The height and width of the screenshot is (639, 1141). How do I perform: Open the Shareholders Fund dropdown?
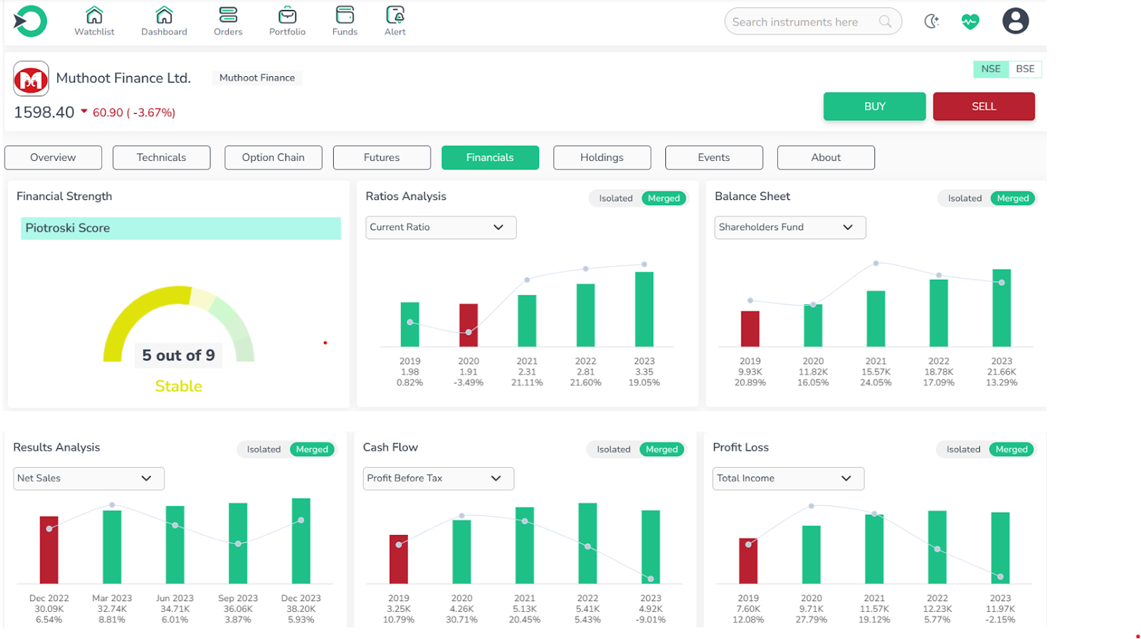pos(790,227)
